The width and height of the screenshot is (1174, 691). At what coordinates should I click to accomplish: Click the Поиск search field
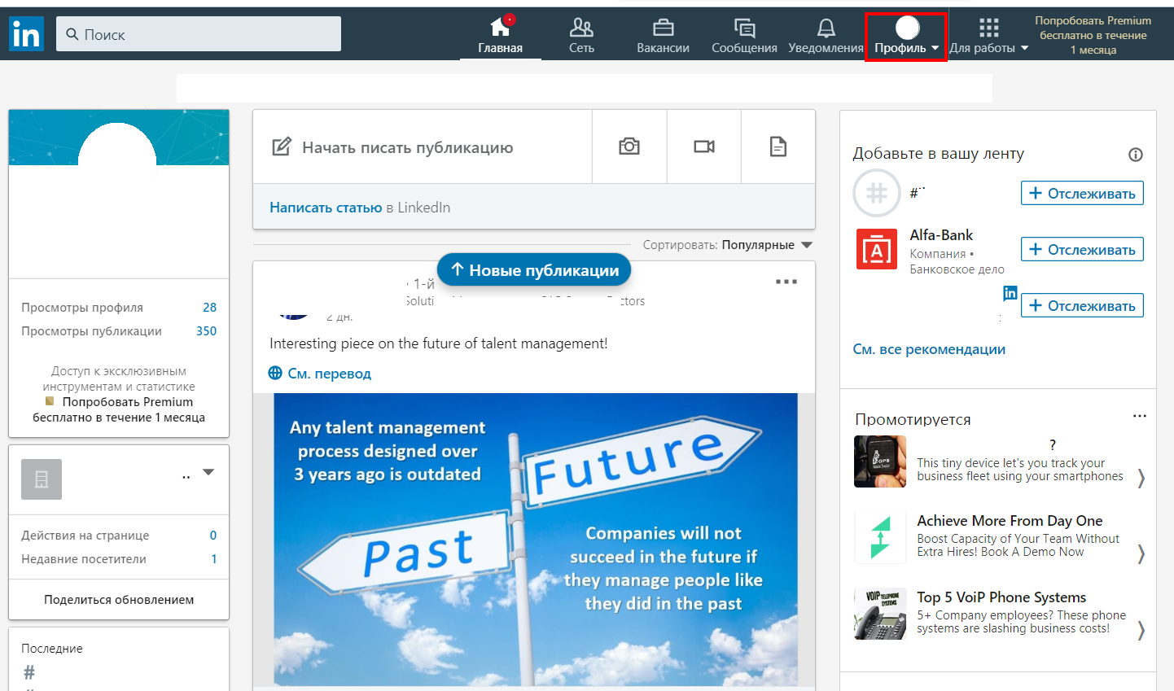pyautogui.click(x=199, y=34)
